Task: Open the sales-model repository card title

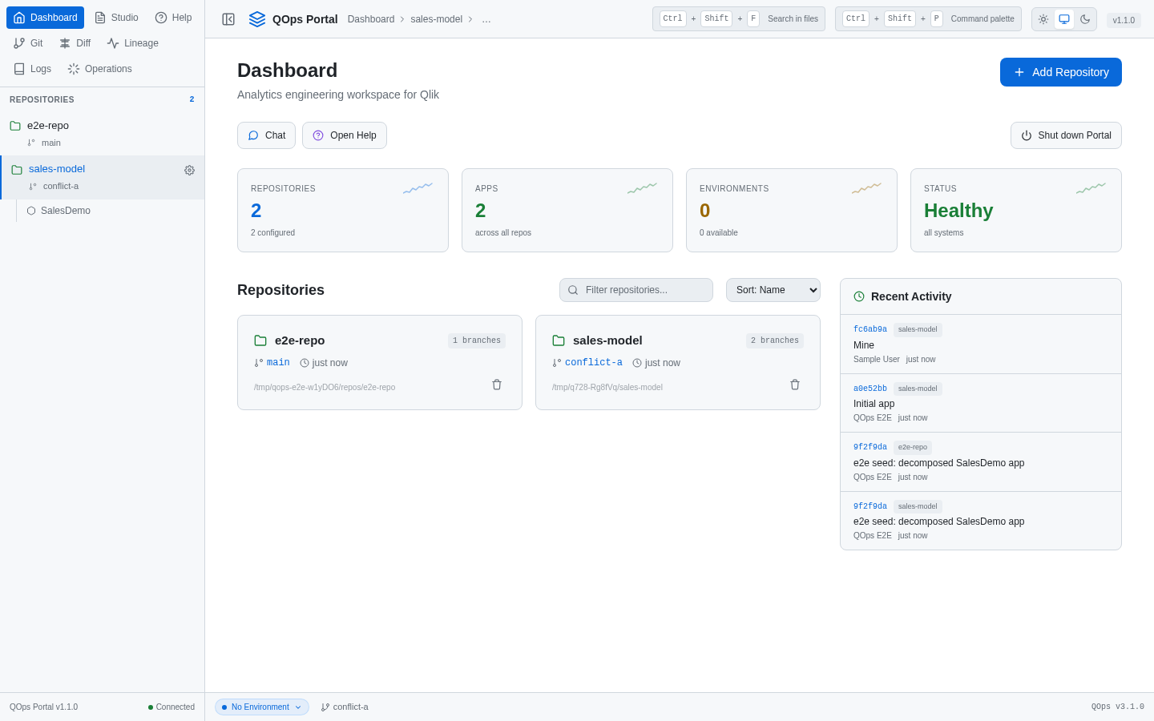Action: [x=607, y=340]
